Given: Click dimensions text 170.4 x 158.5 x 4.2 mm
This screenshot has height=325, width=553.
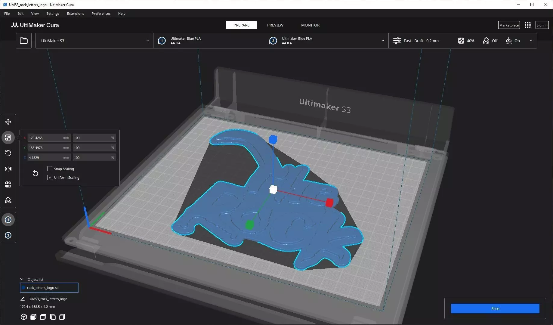Looking at the screenshot, I should pos(37,307).
